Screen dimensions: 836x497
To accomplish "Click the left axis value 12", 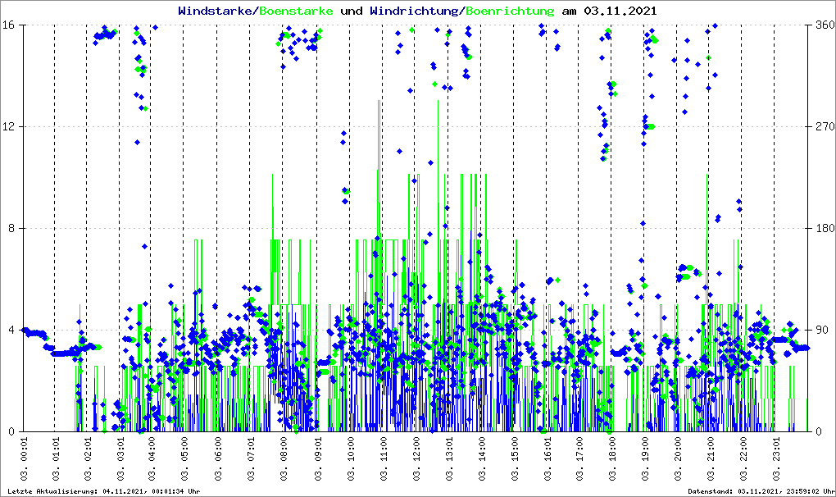I will (x=14, y=127).
